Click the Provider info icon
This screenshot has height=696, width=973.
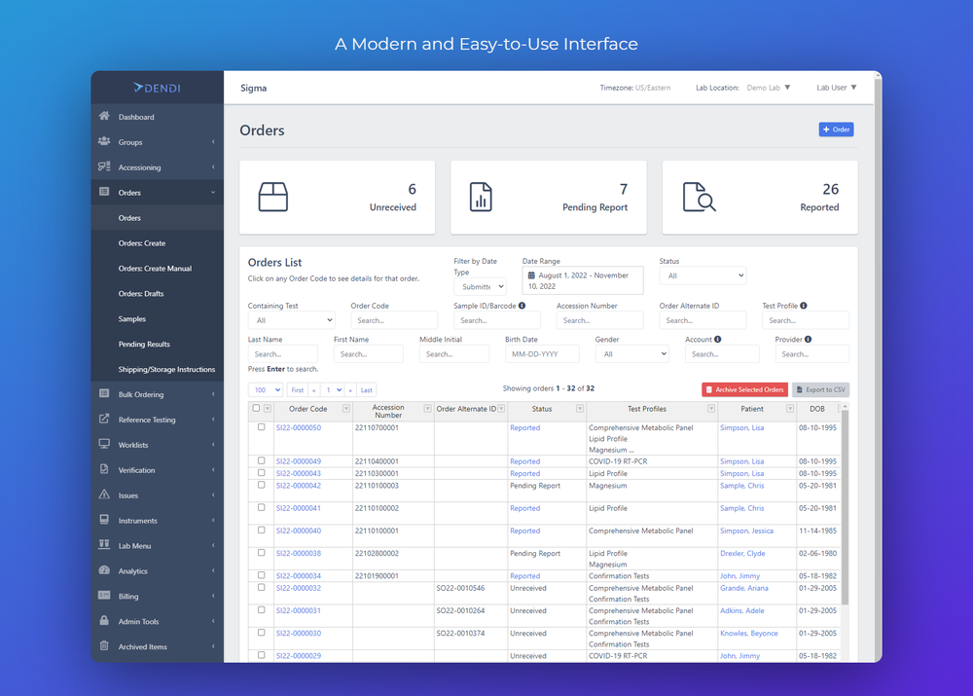[808, 339]
